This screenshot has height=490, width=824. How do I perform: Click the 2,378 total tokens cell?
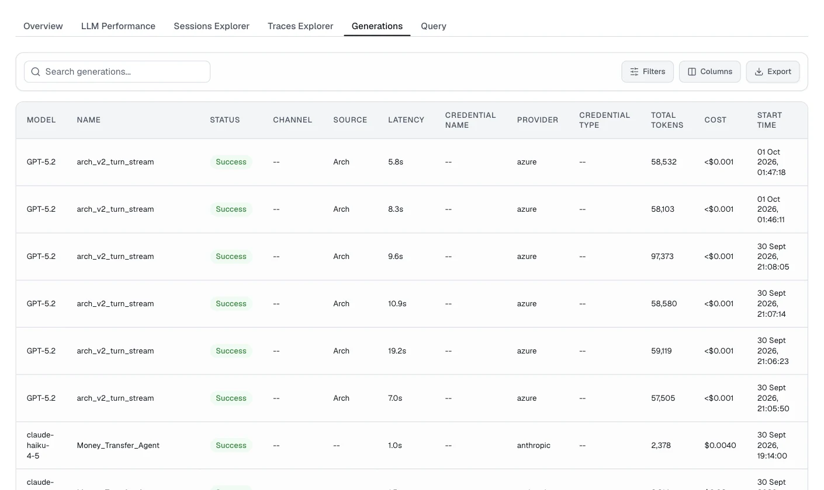[661, 446]
